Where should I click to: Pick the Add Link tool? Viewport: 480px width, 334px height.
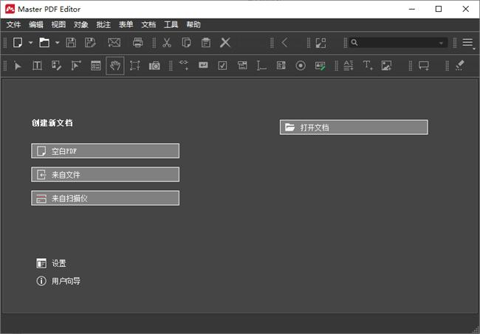click(x=184, y=66)
